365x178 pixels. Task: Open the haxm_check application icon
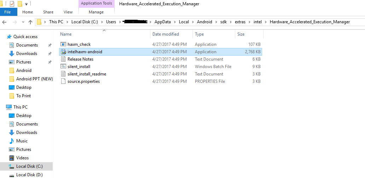[x=63, y=44]
